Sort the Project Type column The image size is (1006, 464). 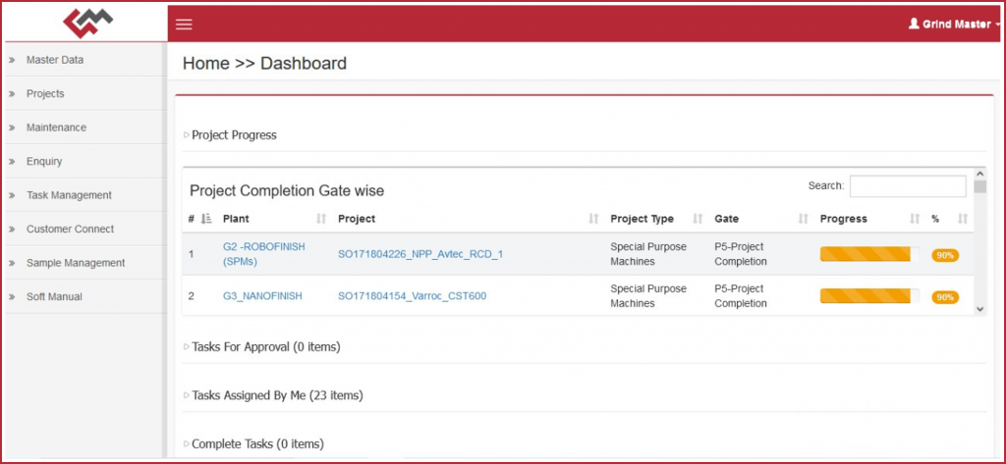click(x=699, y=219)
